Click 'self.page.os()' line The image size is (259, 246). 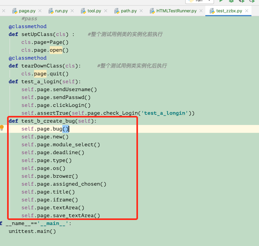click(43, 168)
